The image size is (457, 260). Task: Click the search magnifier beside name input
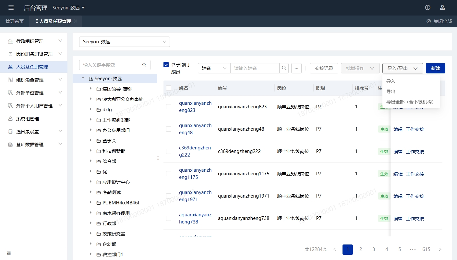(x=284, y=68)
